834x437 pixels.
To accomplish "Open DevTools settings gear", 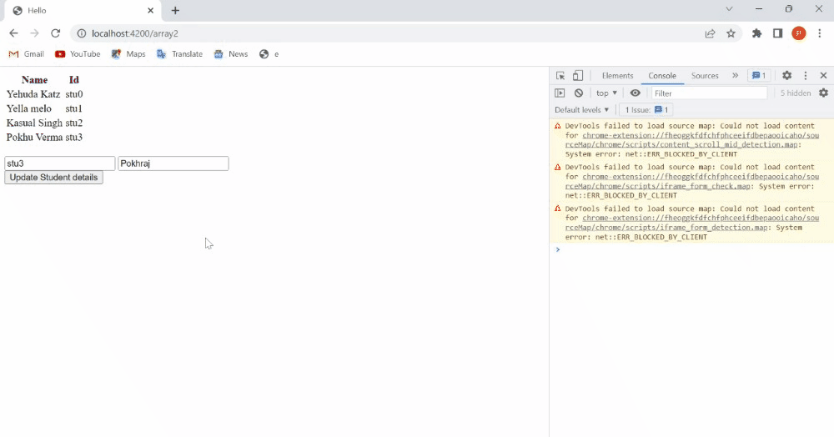I will (x=786, y=76).
